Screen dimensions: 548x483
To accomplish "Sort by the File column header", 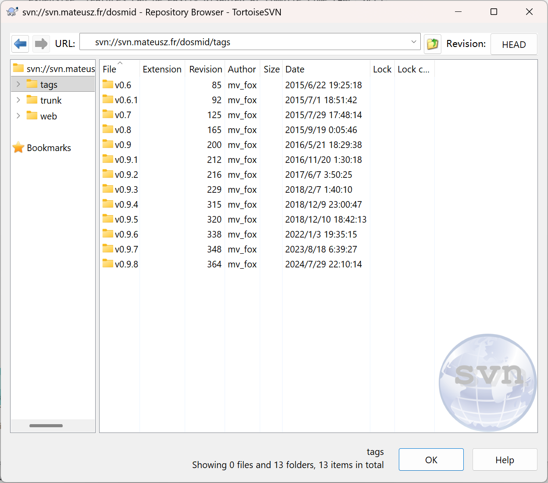I will 119,69.
